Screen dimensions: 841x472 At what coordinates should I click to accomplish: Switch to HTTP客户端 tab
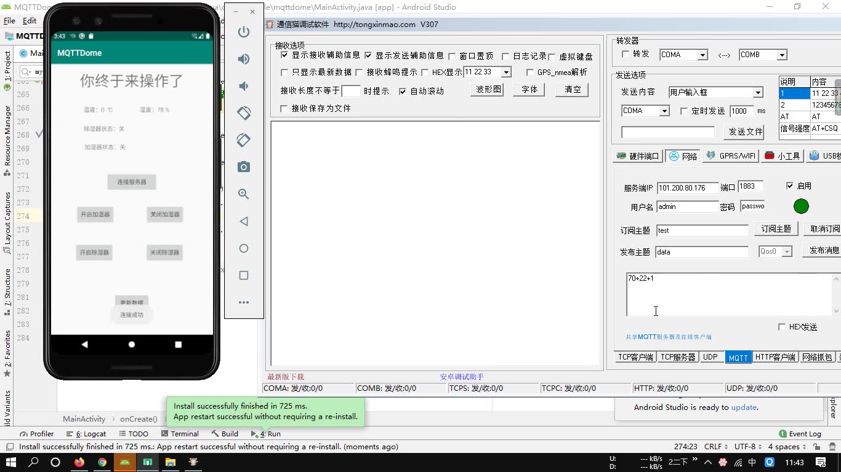[775, 357]
